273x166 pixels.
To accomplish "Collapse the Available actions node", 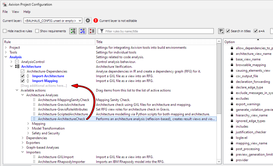I will (x=17, y=90).
